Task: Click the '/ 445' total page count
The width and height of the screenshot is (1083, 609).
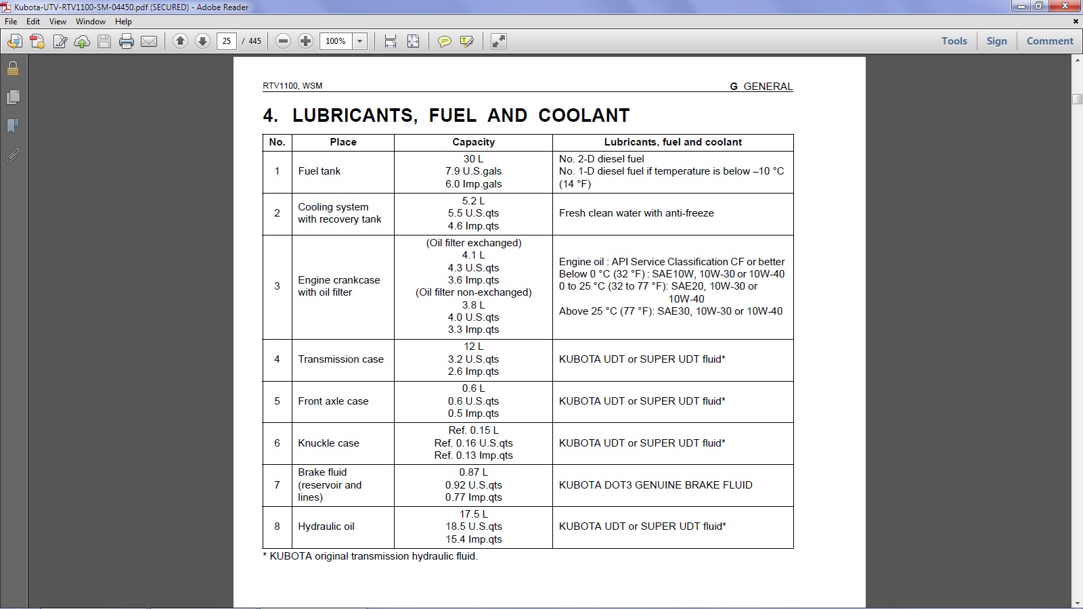Action: 252,41
